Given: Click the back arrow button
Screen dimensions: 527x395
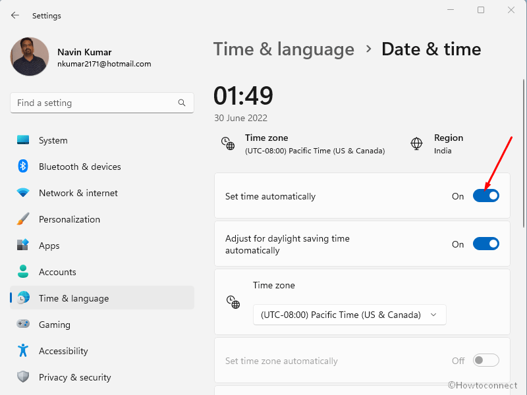Looking at the screenshot, I should 15,15.
